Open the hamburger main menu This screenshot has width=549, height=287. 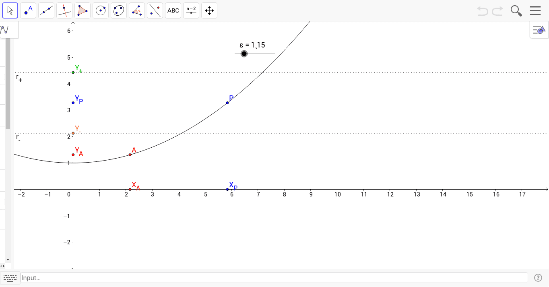point(535,10)
